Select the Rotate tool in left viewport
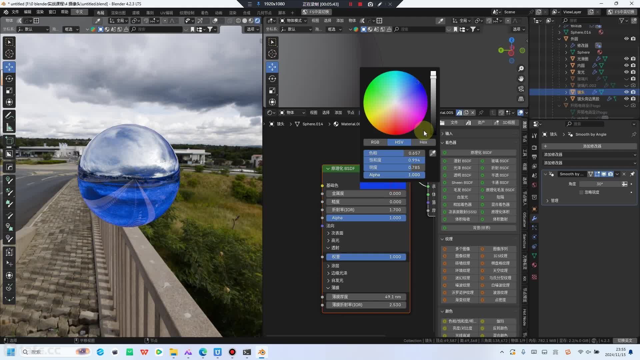This screenshot has height=360, width=640. point(9,79)
